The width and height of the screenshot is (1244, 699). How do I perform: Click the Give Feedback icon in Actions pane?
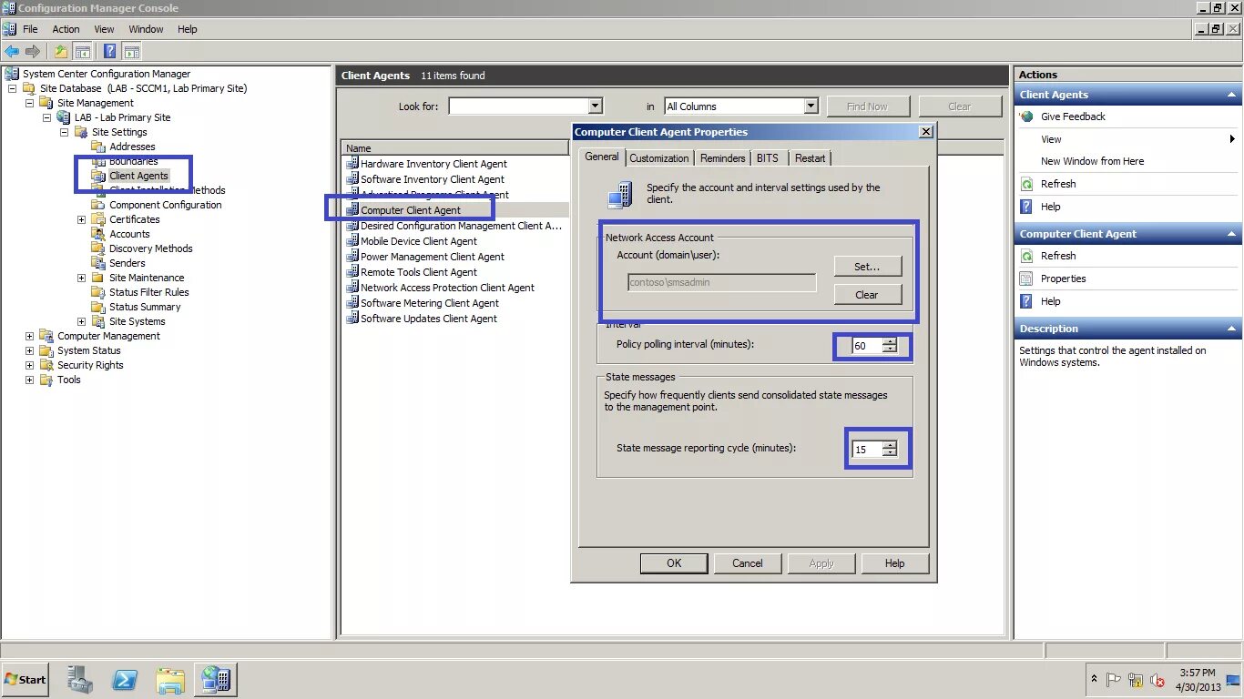[1026, 116]
